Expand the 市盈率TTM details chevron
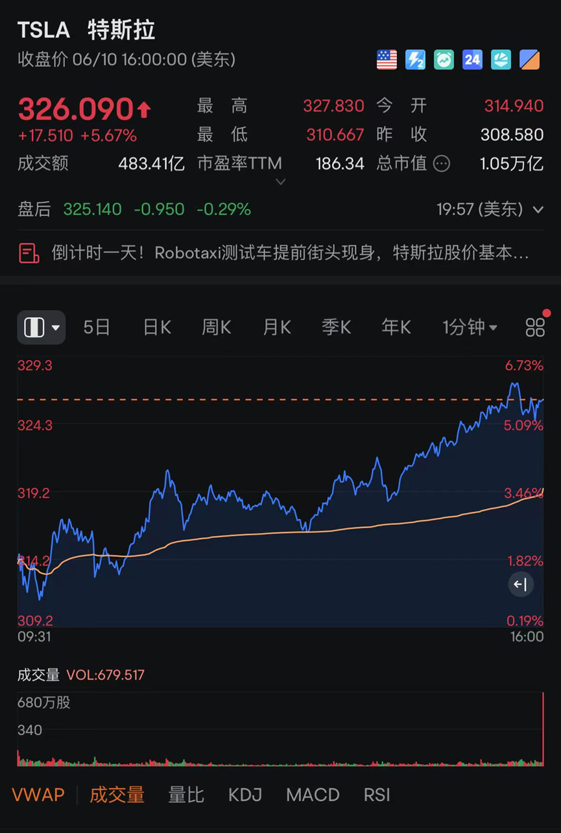The width and height of the screenshot is (561, 833). click(281, 182)
